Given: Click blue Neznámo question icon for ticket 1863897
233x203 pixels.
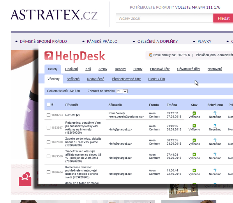Looking at the screenshot, I should 215,126.
